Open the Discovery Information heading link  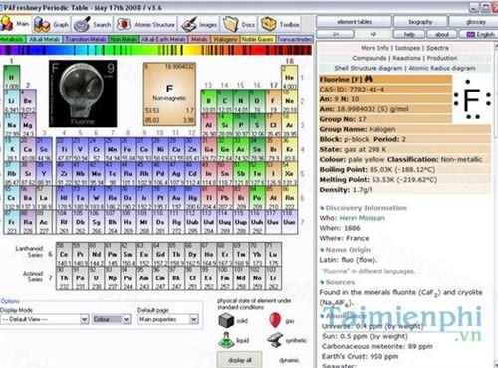pyautogui.click(x=366, y=208)
